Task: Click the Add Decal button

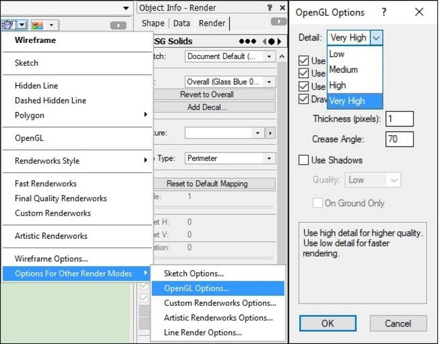Action: [207, 107]
